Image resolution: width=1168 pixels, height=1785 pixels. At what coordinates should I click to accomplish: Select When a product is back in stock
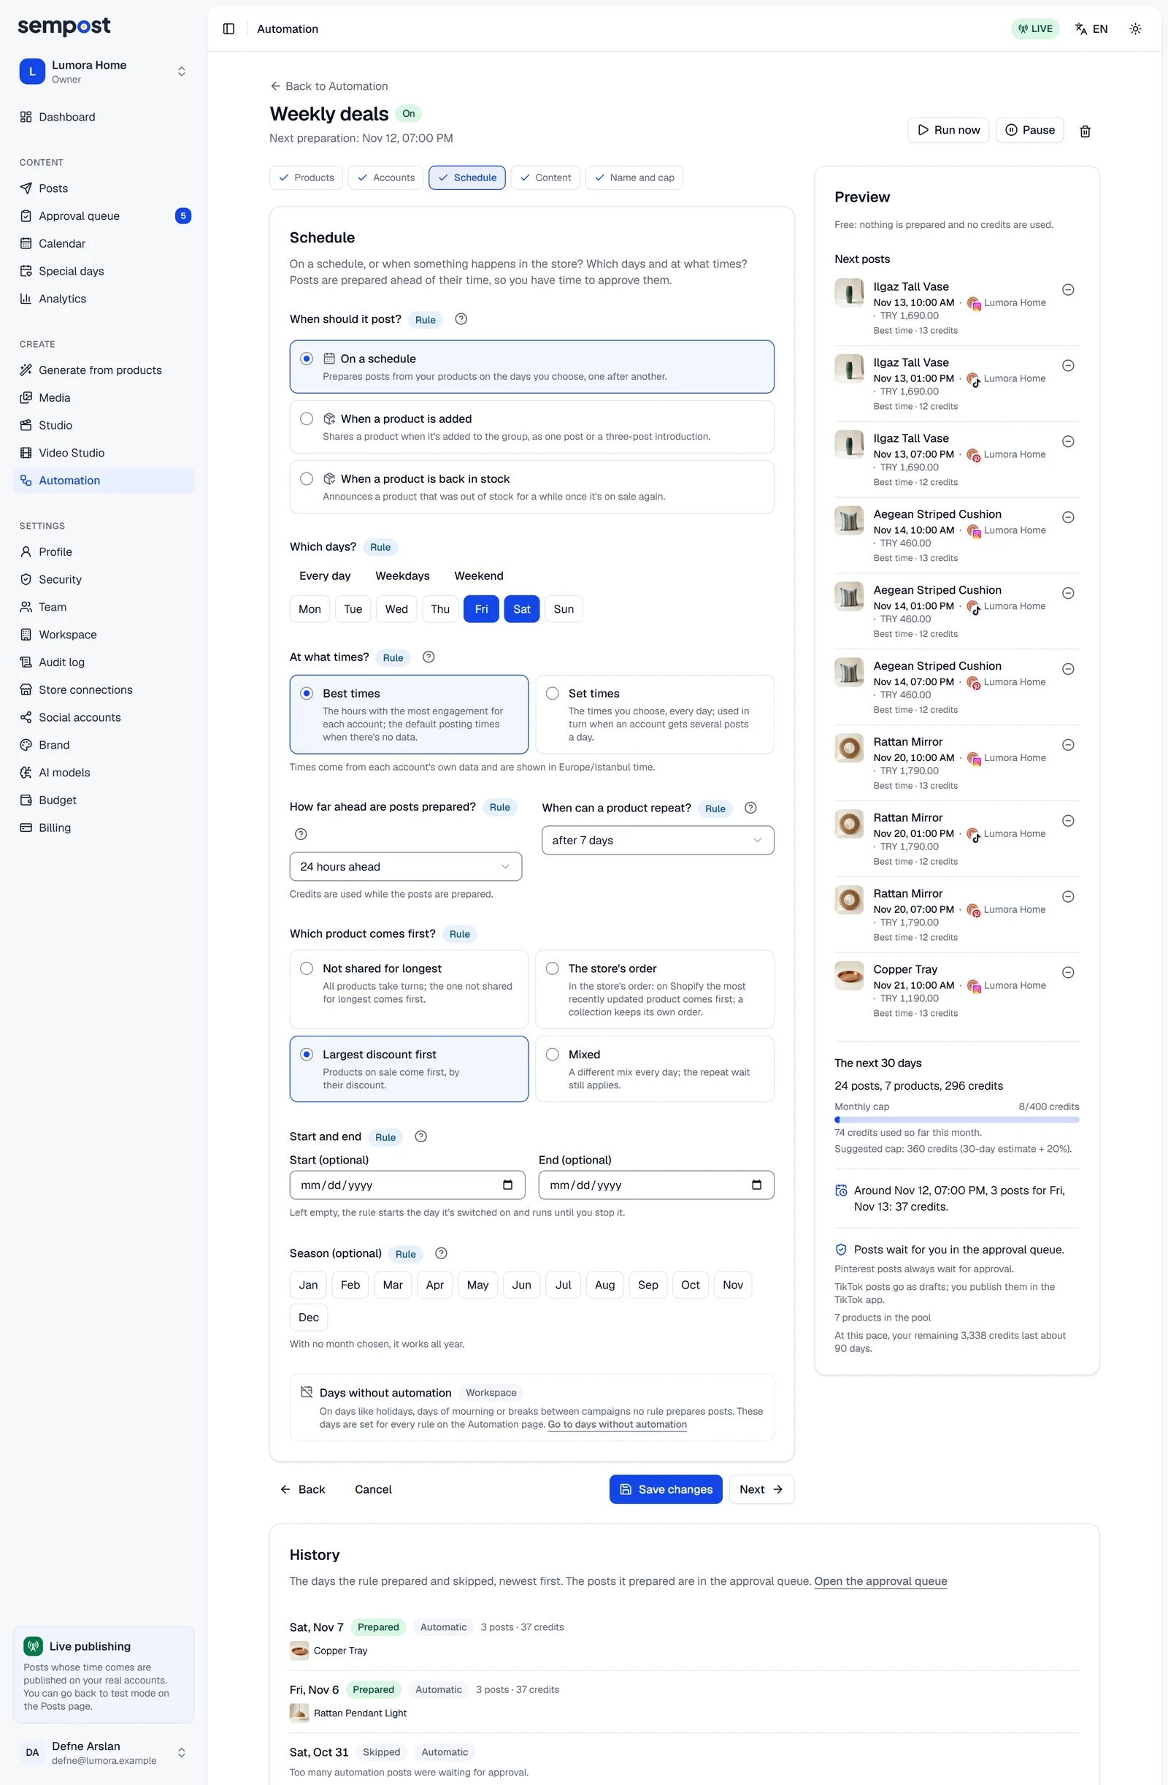click(531, 486)
